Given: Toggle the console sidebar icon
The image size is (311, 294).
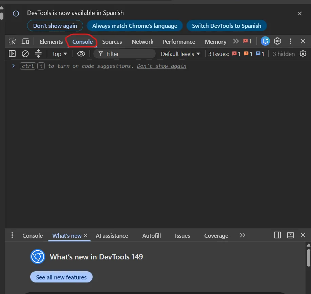Looking at the screenshot, I should [x=12, y=54].
